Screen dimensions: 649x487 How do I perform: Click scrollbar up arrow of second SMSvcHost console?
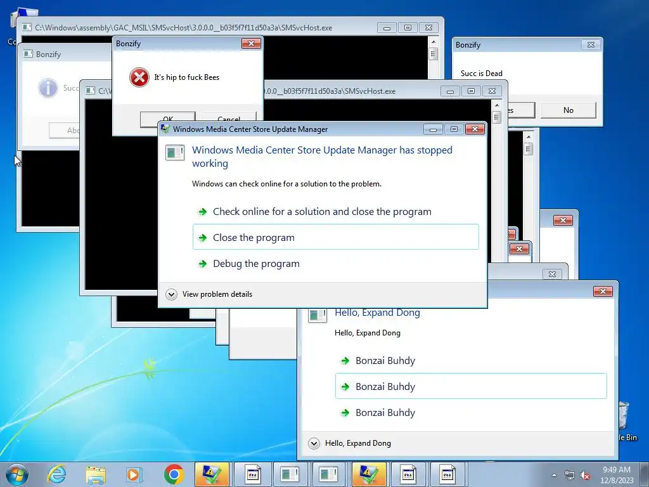click(x=497, y=105)
